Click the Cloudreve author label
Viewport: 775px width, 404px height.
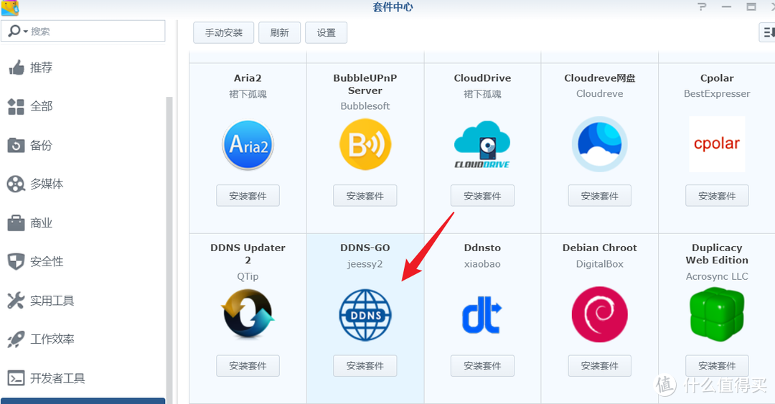[599, 94]
